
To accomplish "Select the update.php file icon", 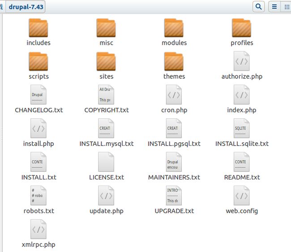I will [x=106, y=196].
